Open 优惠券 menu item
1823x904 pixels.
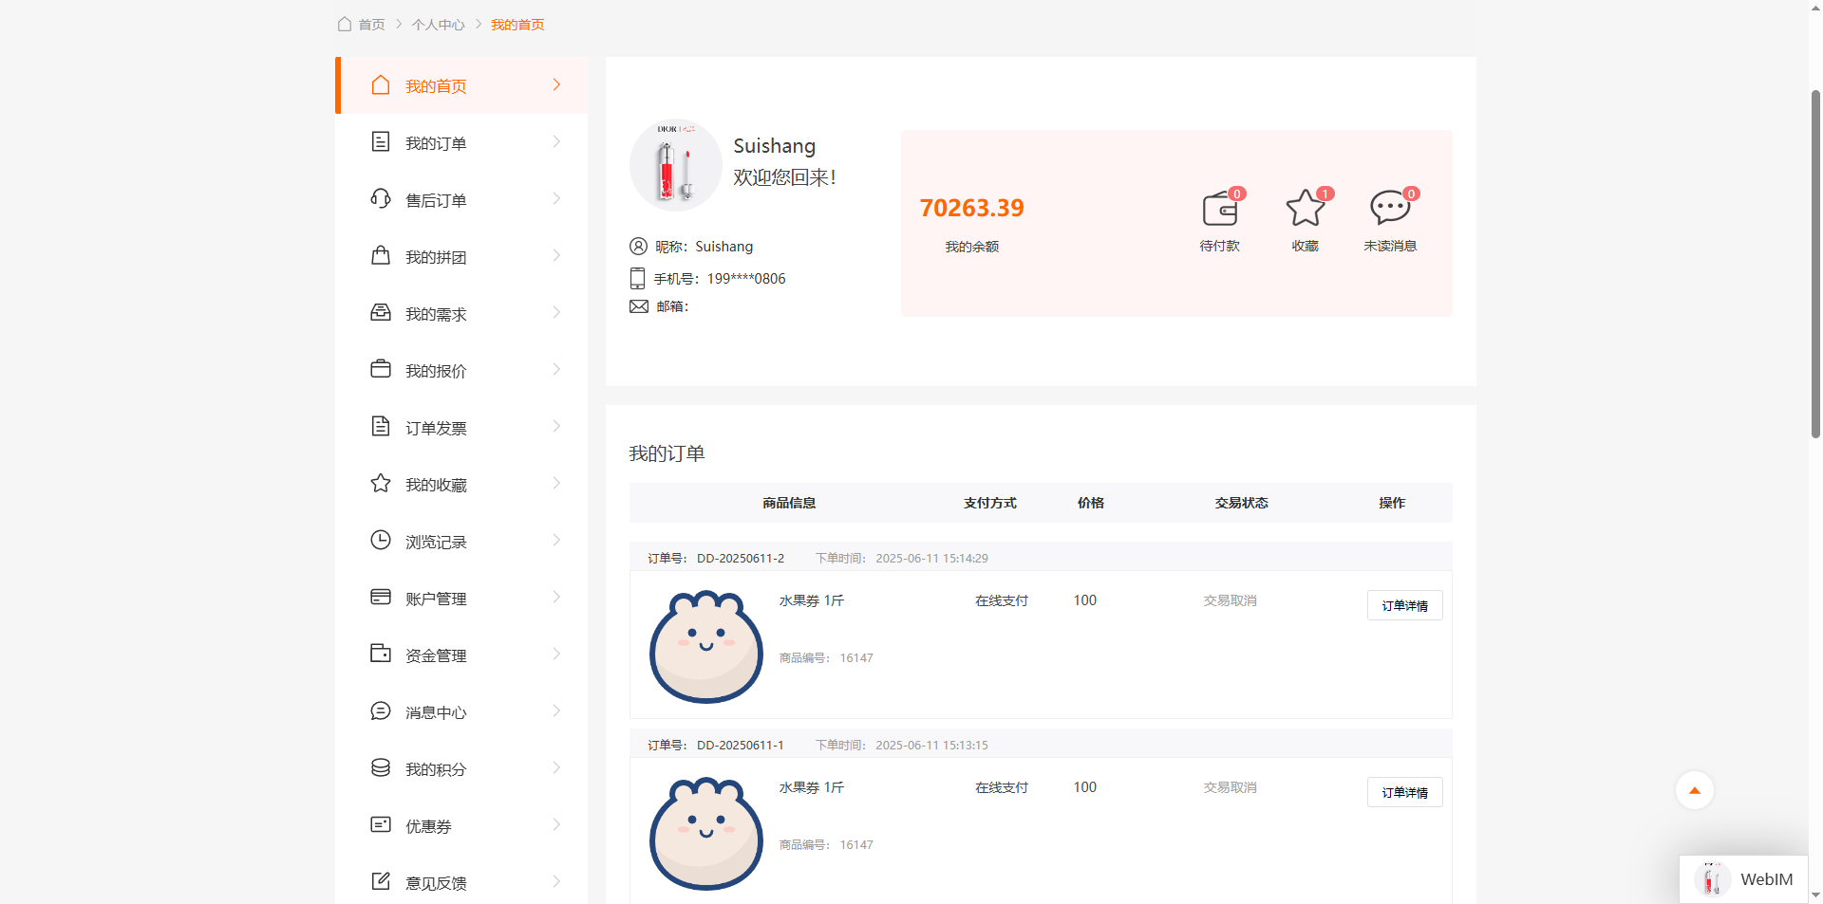pos(428,826)
